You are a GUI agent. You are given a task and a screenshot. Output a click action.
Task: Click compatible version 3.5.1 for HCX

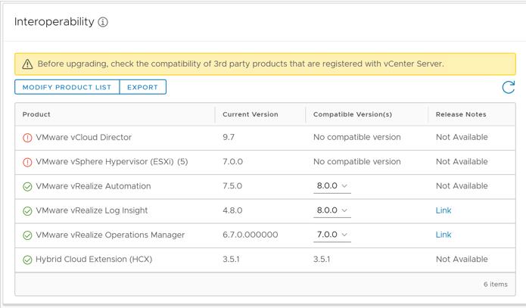coord(322,259)
